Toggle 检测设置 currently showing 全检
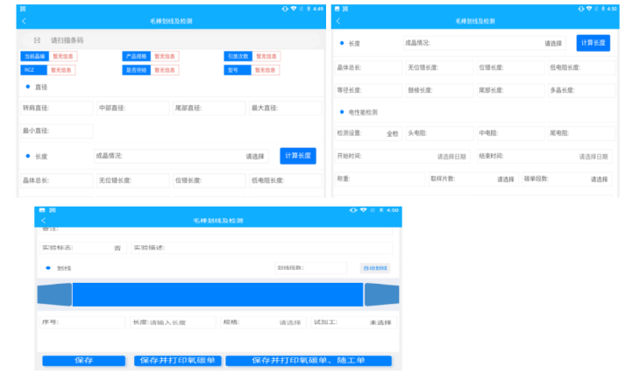 point(392,134)
